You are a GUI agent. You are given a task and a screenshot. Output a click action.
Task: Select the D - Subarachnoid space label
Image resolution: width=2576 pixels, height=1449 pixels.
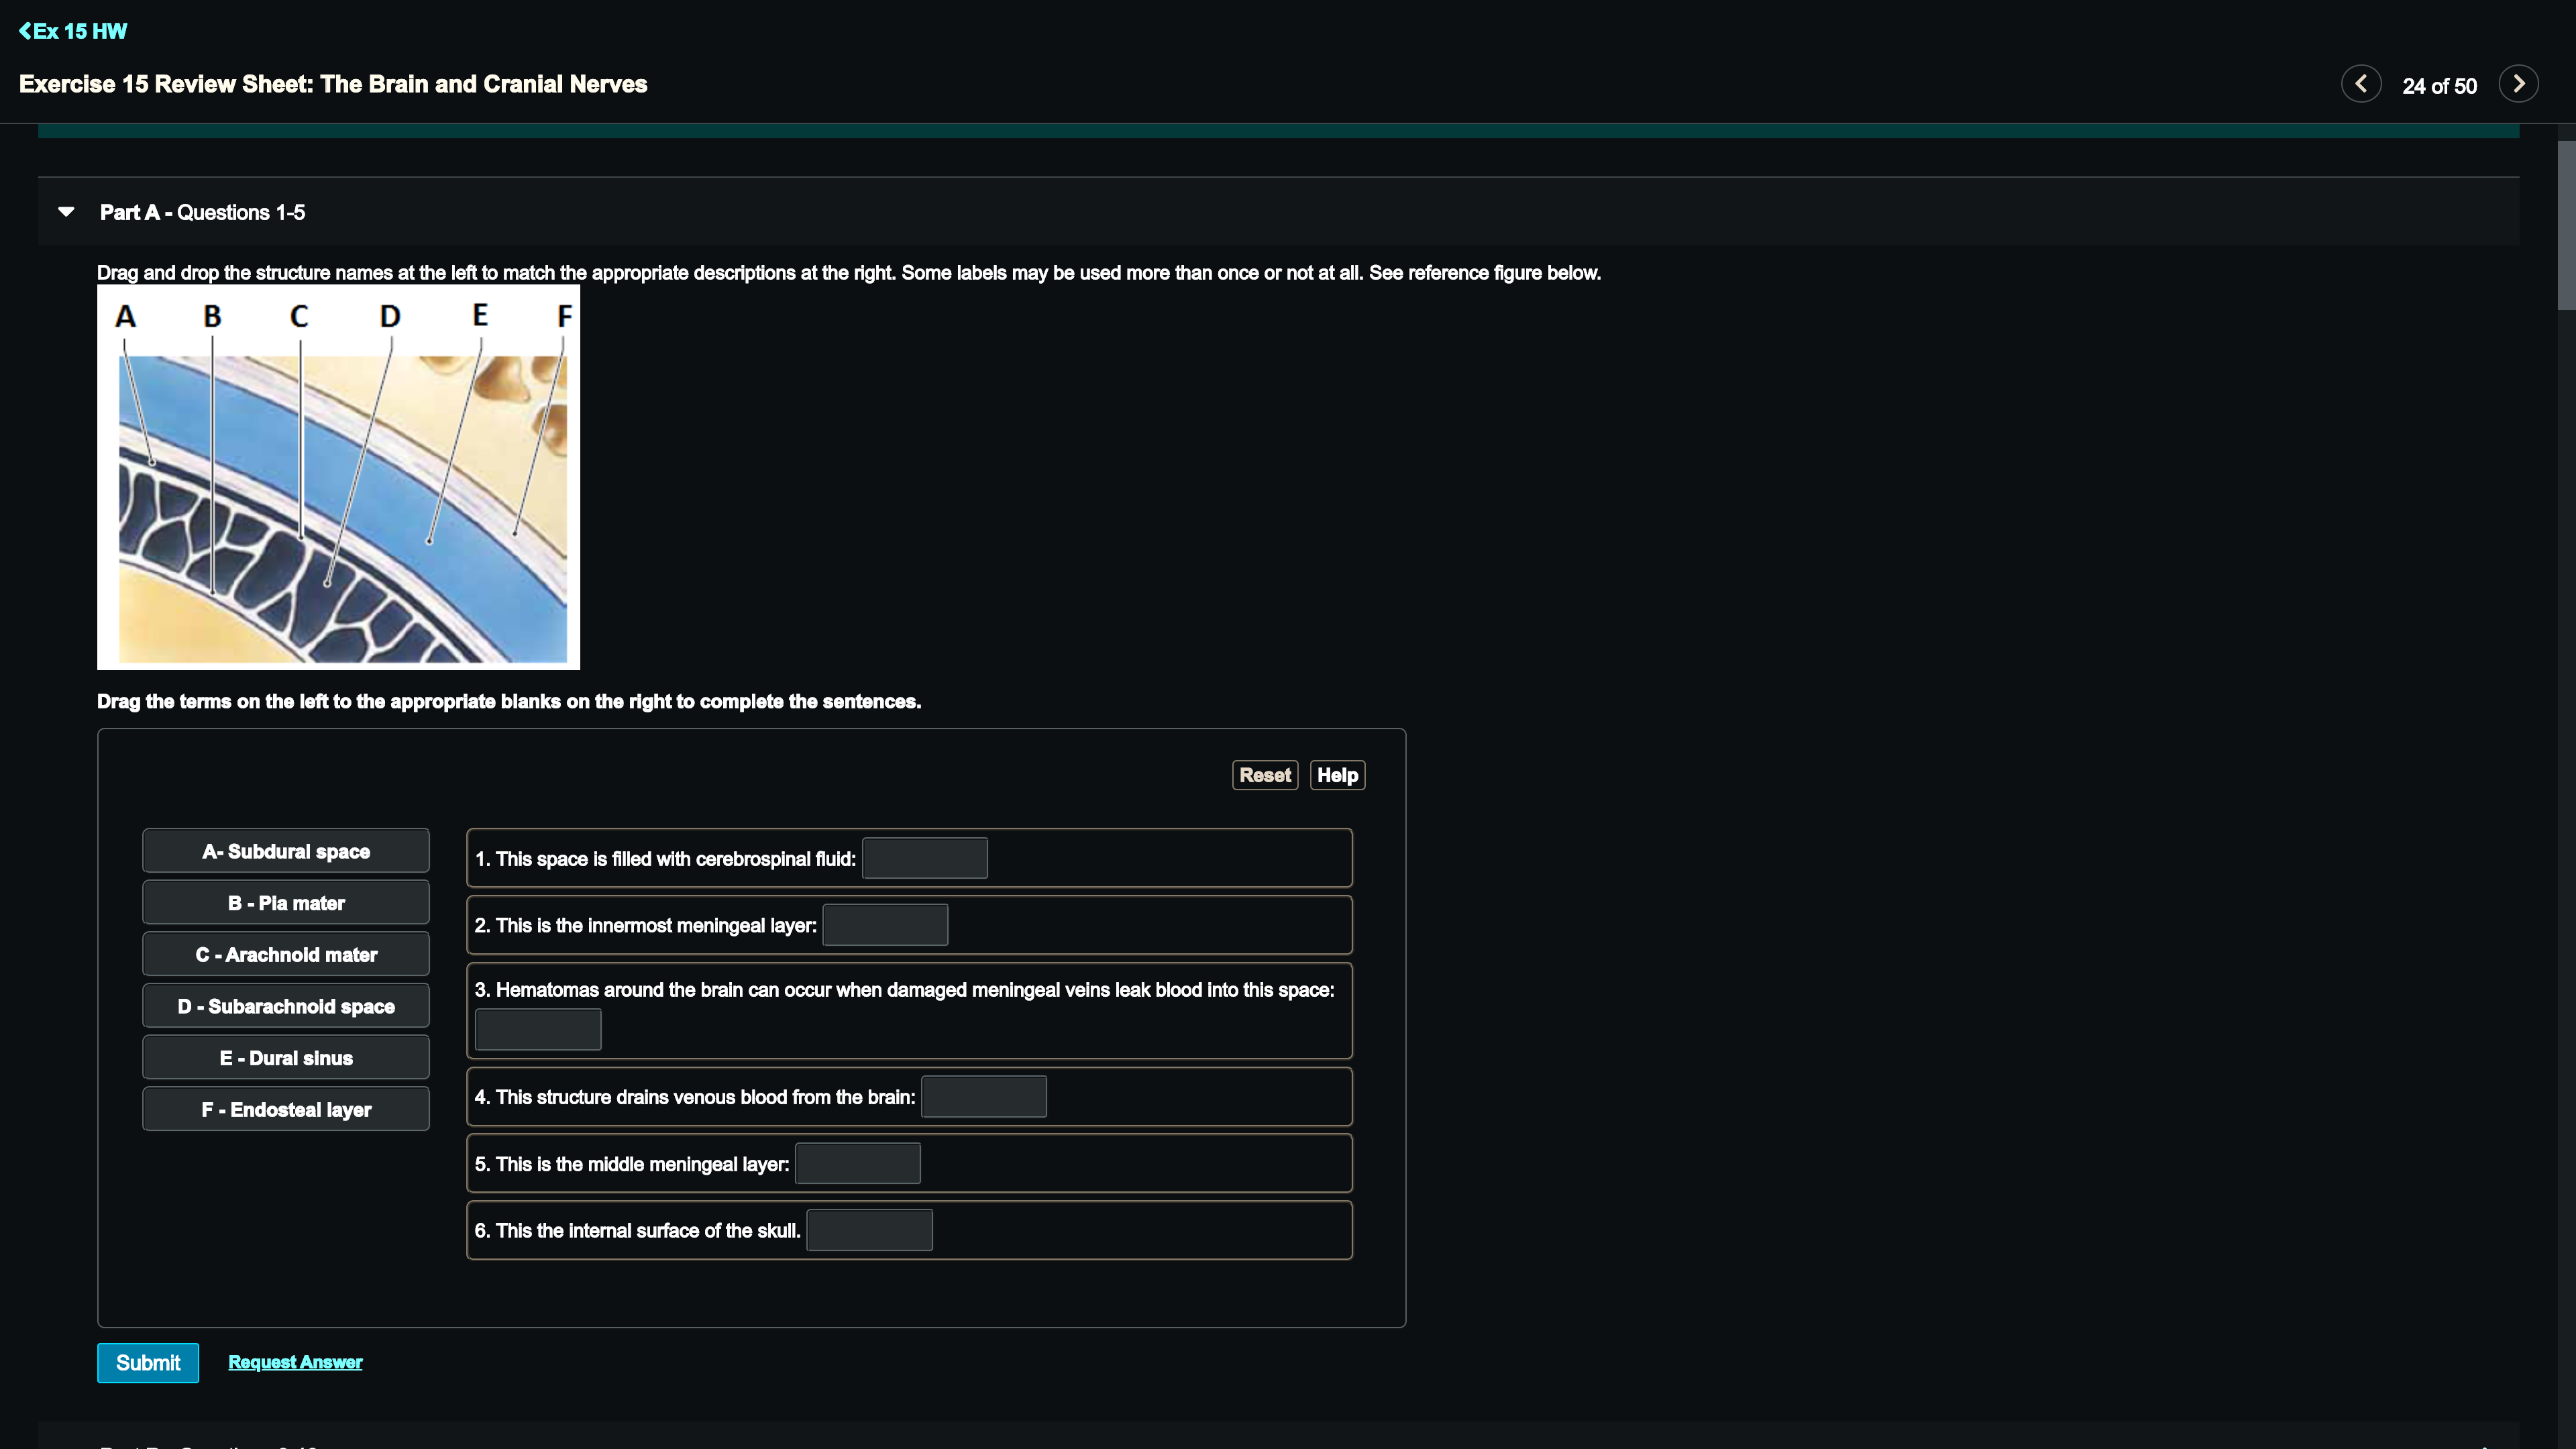(x=286, y=1006)
